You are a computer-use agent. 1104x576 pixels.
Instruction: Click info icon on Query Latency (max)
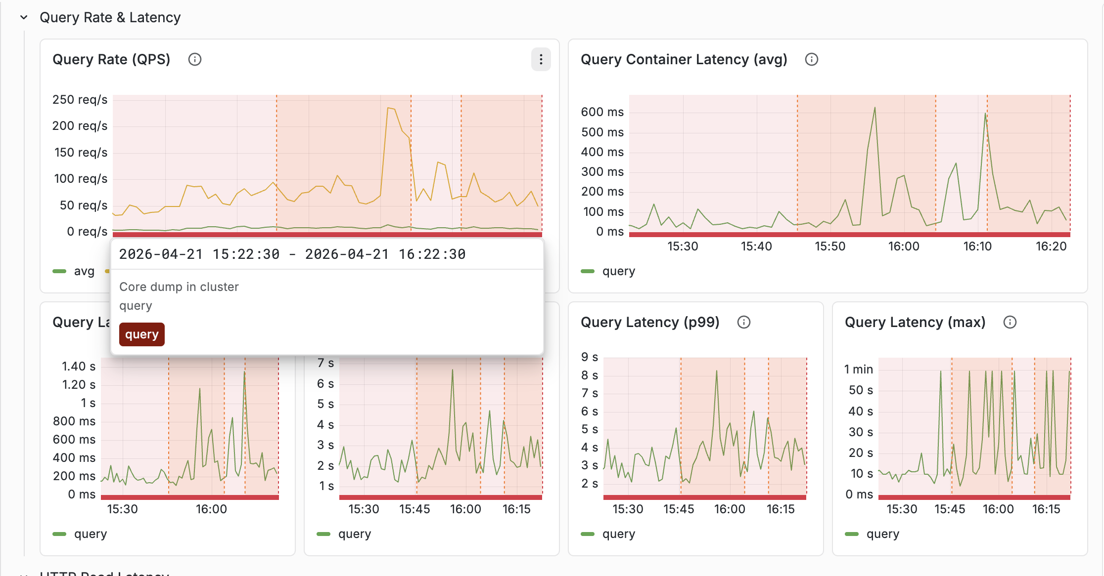point(1009,322)
